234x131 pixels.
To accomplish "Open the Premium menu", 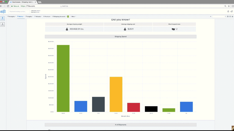I will tap(47, 17).
